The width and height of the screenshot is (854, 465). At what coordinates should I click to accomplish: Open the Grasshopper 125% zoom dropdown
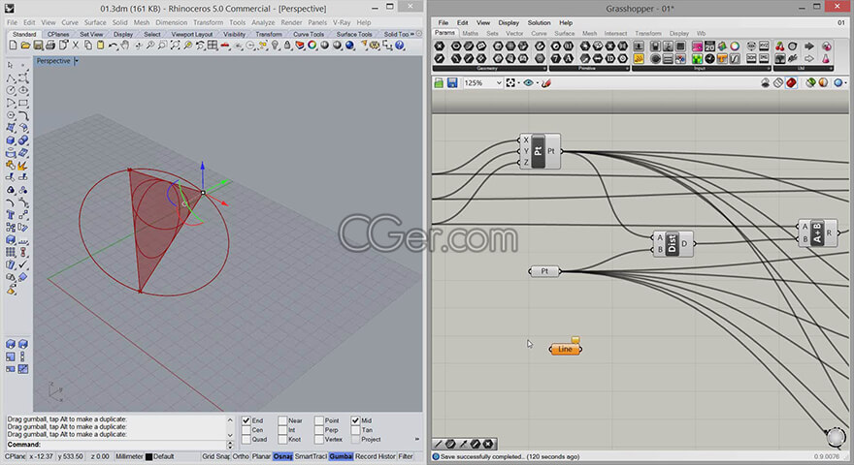[x=499, y=82]
